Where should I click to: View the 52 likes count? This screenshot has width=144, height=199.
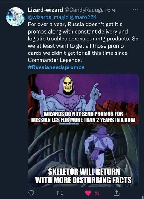(97, 193)
